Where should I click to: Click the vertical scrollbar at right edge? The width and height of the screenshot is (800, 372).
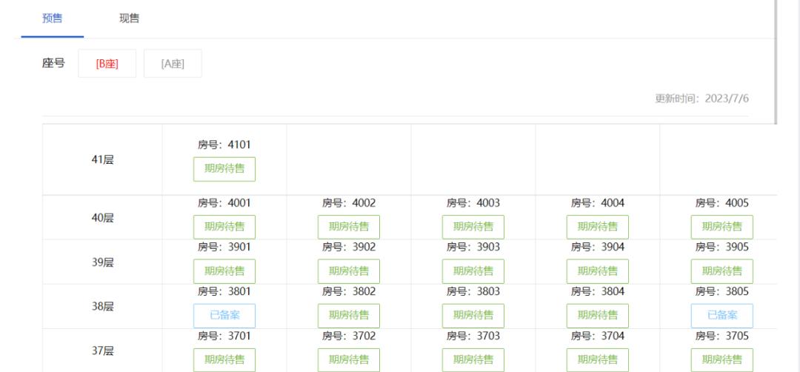tap(776, 62)
